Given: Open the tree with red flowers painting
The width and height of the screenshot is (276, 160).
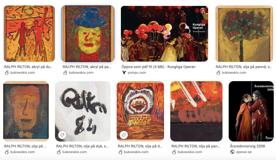Looking at the screenshot, I should 244,34.
